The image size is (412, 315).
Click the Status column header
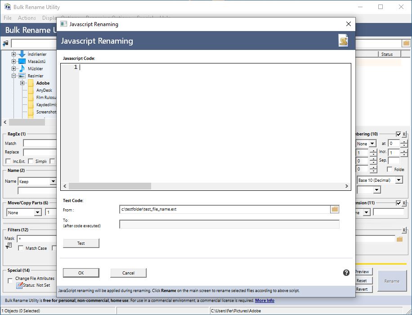390,54
